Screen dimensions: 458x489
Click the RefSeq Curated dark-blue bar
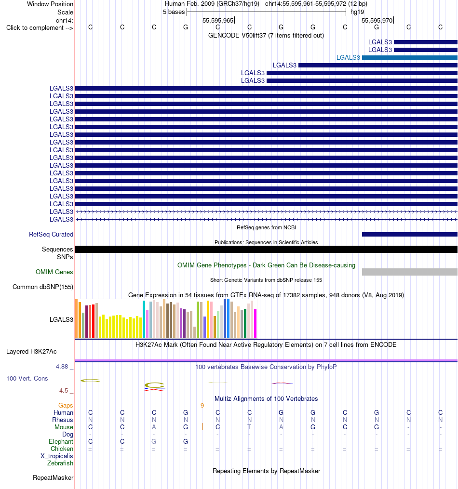coord(410,234)
